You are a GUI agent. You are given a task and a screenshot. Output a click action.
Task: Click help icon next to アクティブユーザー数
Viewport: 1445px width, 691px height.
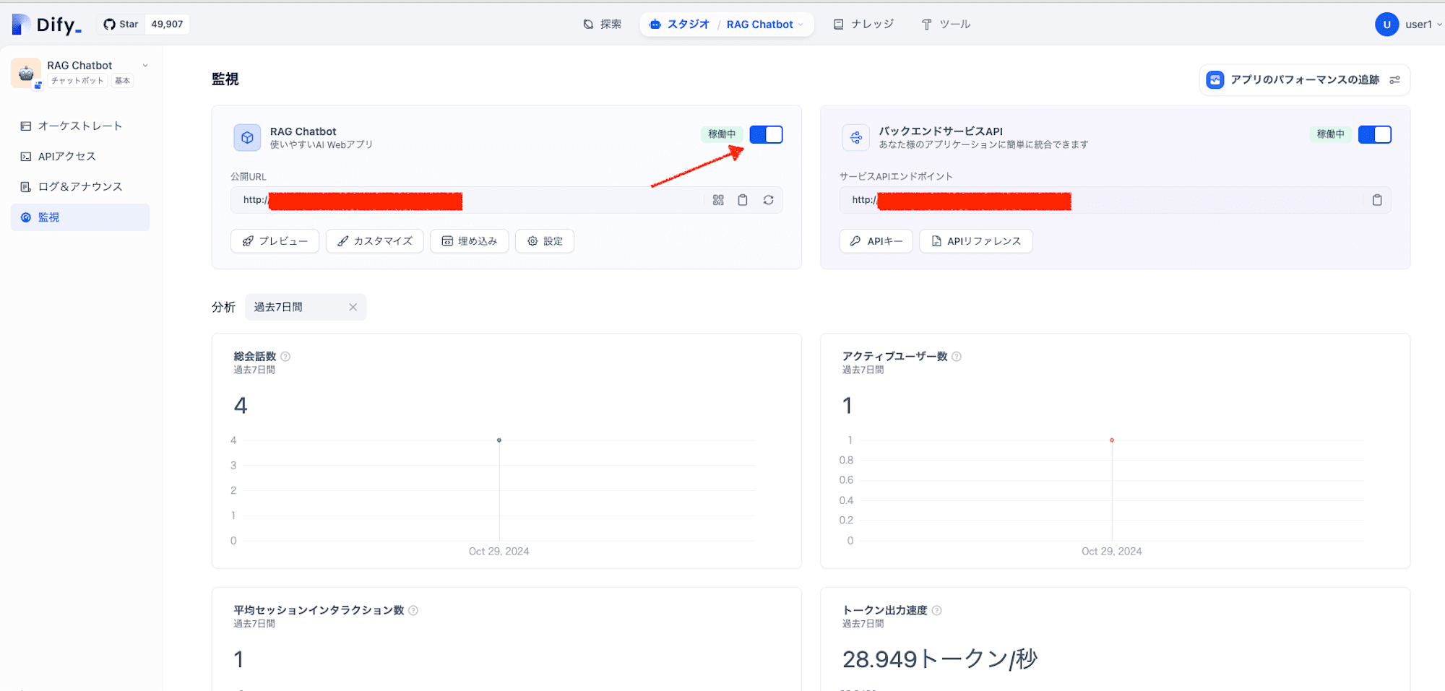point(957,357)
